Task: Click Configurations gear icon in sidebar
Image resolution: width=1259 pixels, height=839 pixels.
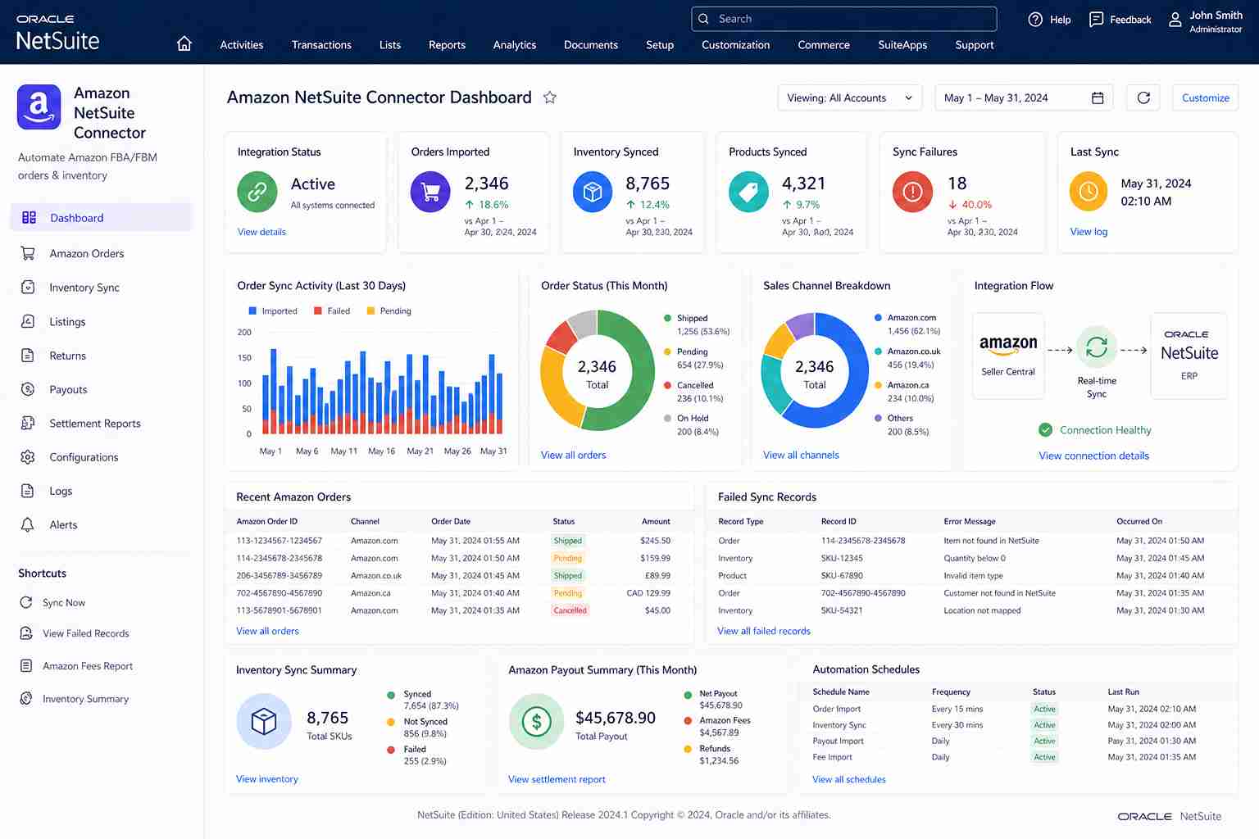Action: [x=28, y=457]
